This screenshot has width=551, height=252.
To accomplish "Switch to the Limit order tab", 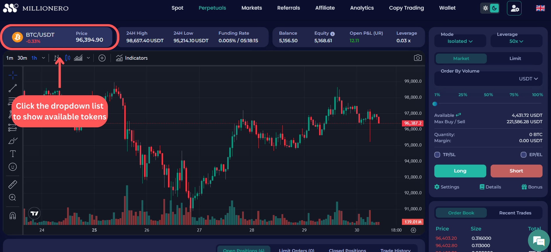I will pyautogui.click(x=515, y=59).
